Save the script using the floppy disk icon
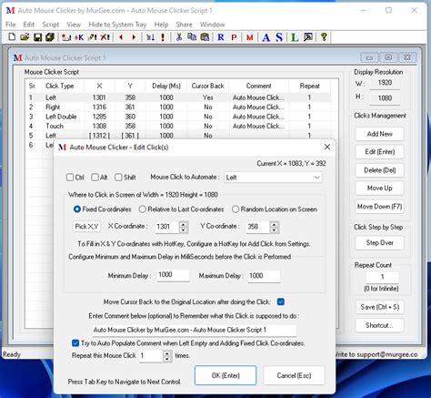This screenshot has width=431, height=398. [x=37, y=37]
